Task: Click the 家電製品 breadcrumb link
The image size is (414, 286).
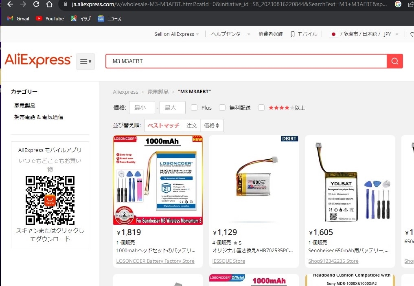Action: coord(158,92)
